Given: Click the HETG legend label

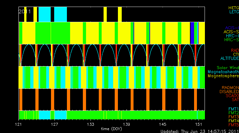Looking at the screenshot, I should pos(233,8).
